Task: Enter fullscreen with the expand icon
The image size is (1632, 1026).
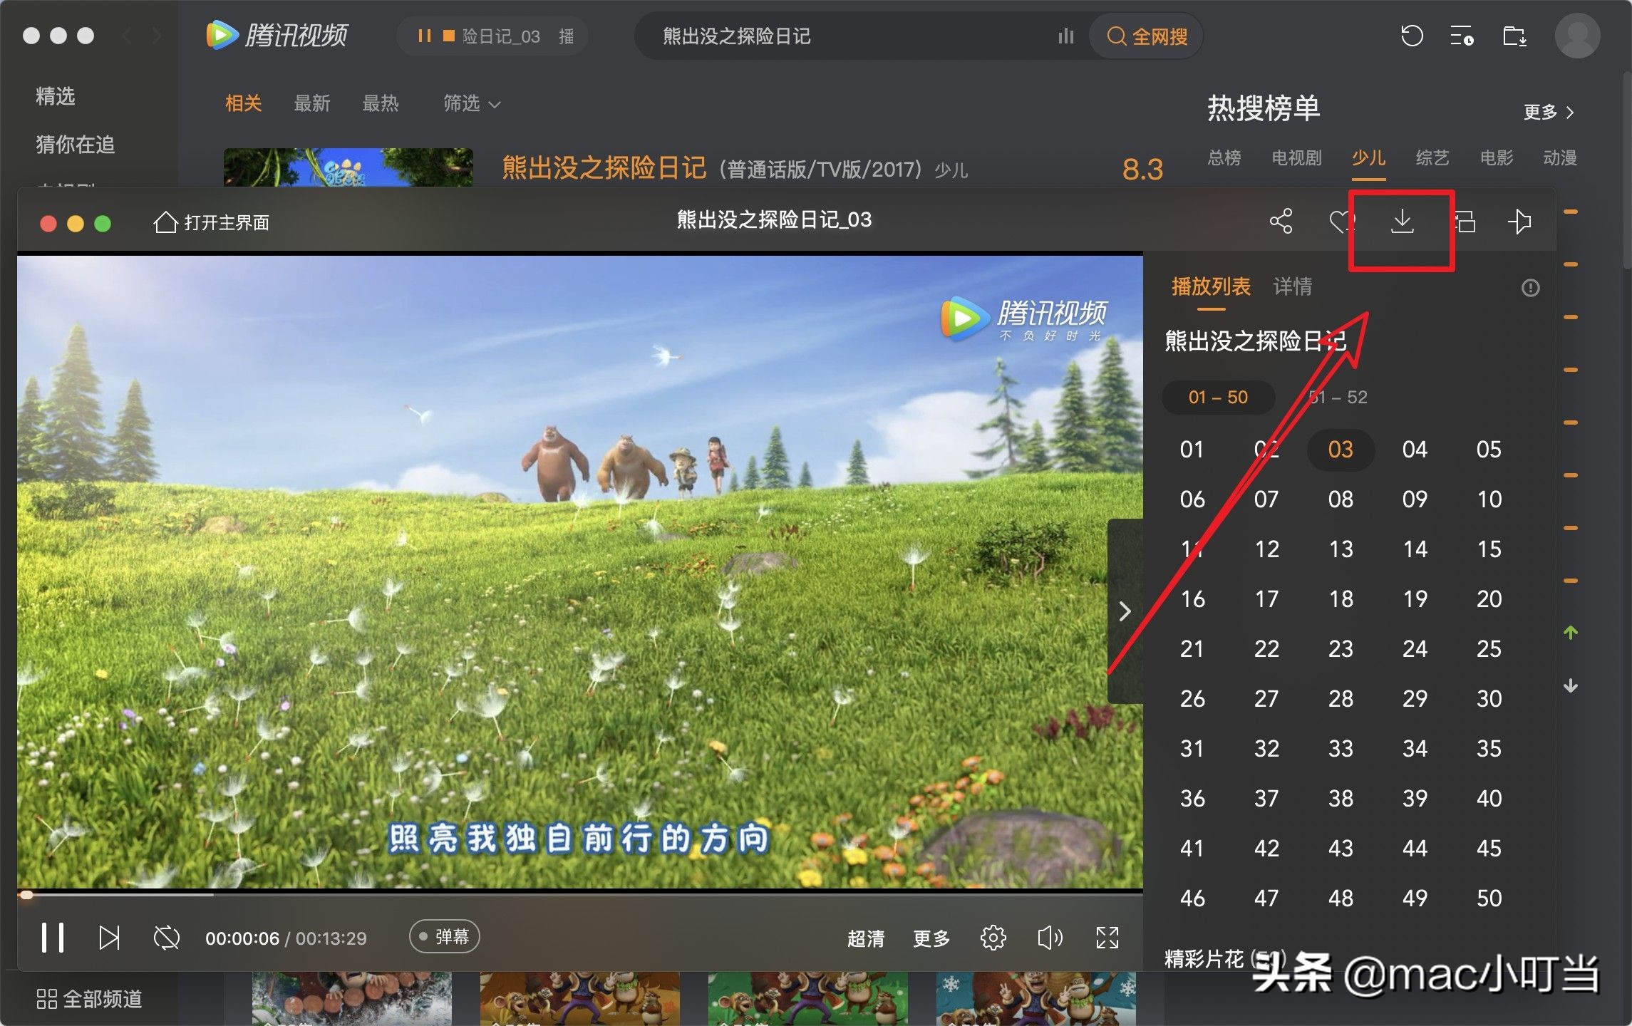Action: pyautogui.click(x=1107, y=938)
